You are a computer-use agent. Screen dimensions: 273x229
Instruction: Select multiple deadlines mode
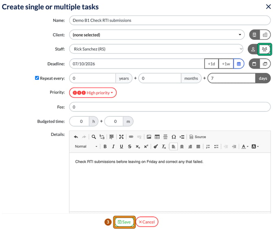(x=265, y=64)
